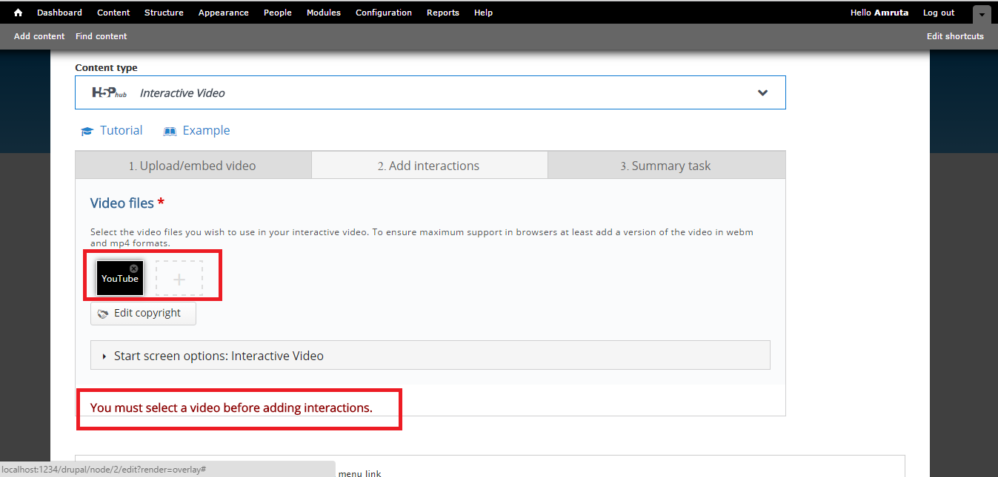Click the chevron in content type selector
998x477 pixels.
point(762,93)
